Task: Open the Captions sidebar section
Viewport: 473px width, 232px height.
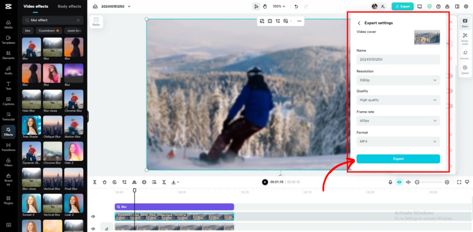Action: coord(8,101)
